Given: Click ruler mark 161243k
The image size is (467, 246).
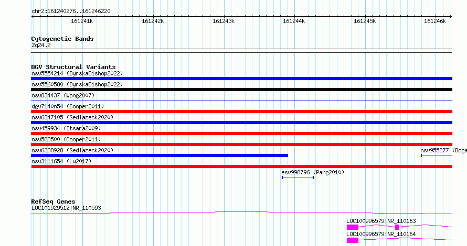Looking at the screenshot, I should (x=224, y=21).
